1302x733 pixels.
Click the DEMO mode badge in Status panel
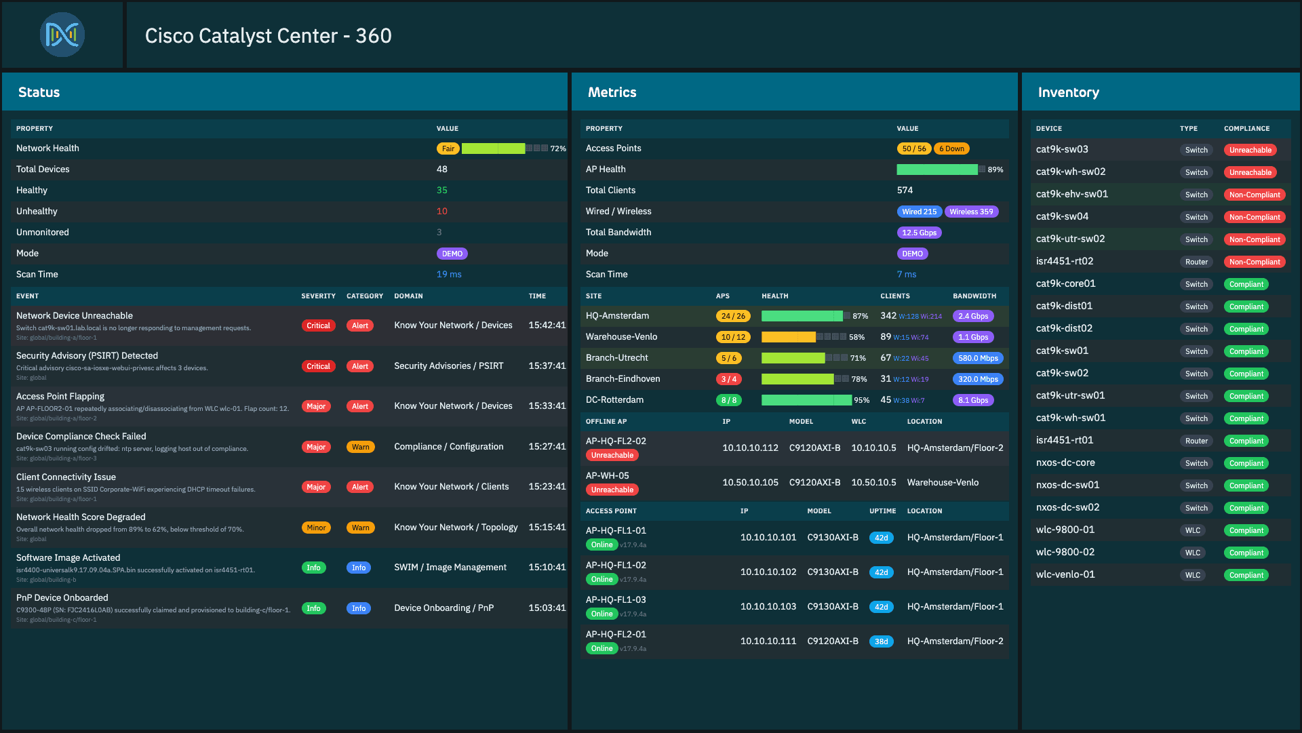pos(452,253)
